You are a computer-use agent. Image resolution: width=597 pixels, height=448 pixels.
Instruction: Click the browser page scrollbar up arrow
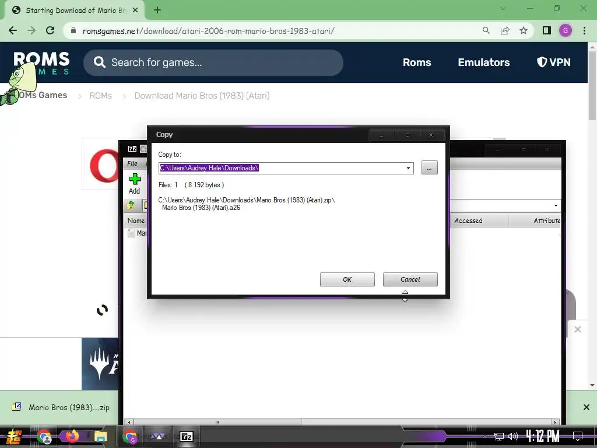tap(592, 47)
